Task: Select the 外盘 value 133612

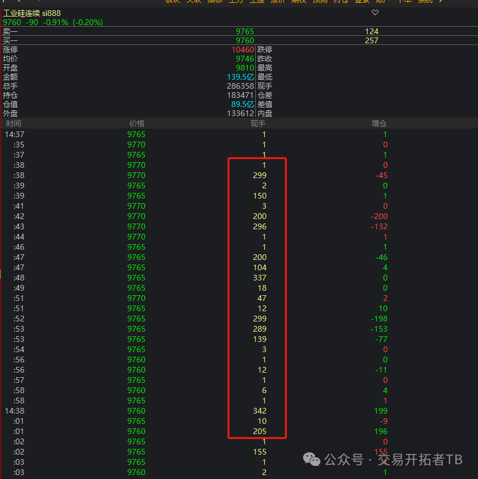Action: (x=240, y=114)
